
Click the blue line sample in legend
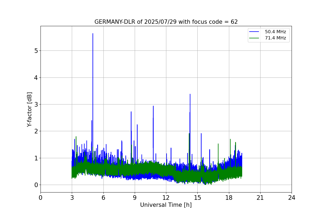pos(255,32)
